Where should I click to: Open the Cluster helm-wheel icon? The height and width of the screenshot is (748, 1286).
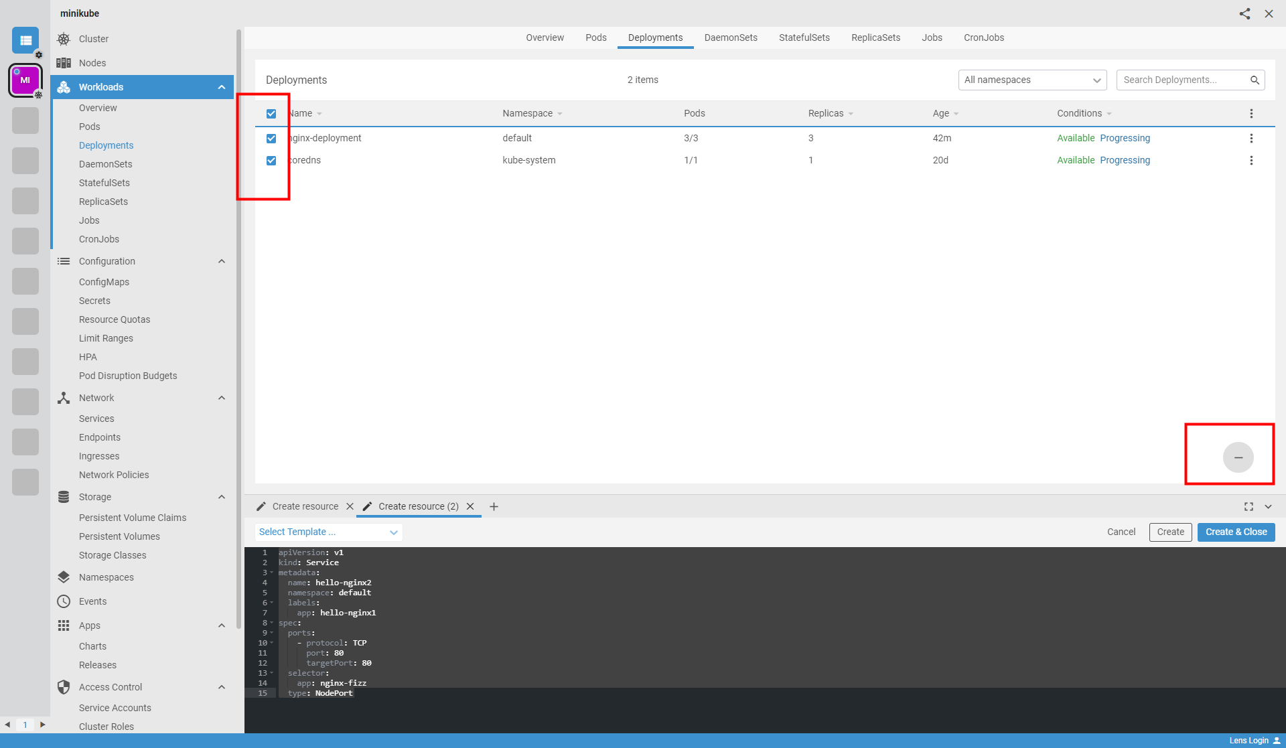point(64,39)
